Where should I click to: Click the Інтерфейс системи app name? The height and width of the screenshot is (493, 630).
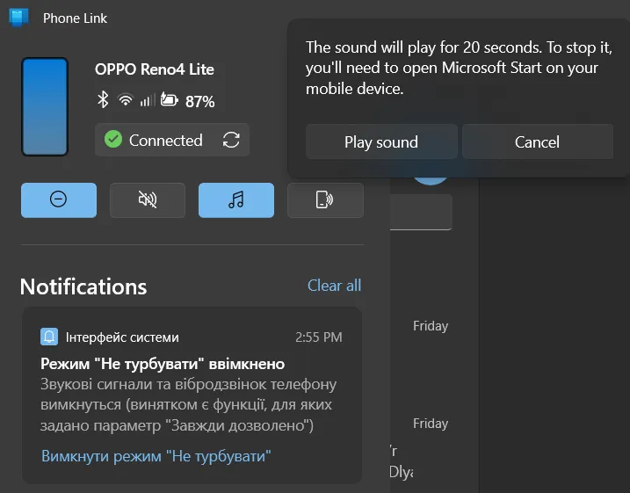coord(122,337)
